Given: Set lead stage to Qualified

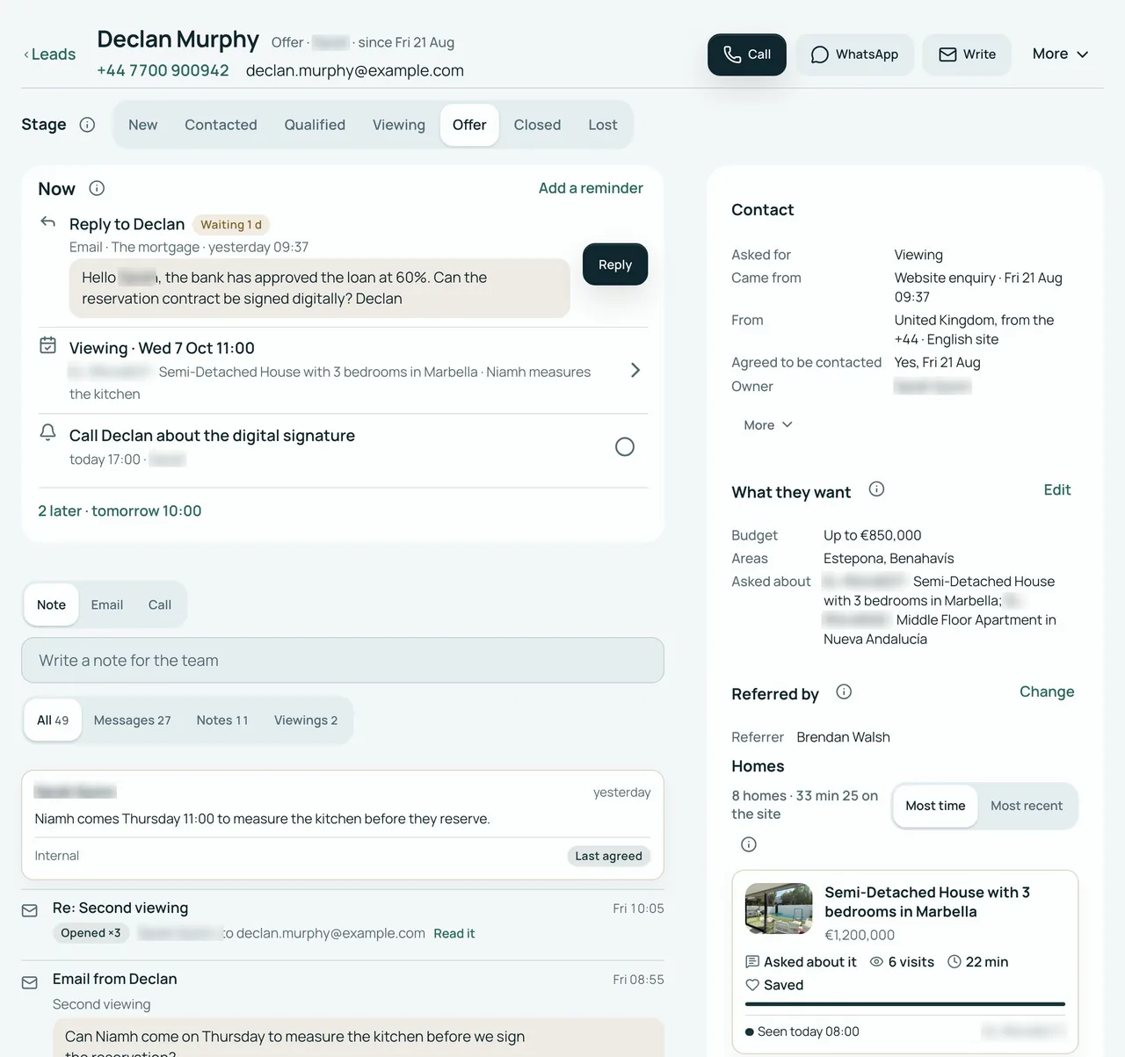Looking at the screenshot, I should coord(315,125).
